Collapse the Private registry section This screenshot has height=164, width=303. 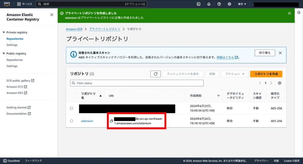(x=4, y=32)
